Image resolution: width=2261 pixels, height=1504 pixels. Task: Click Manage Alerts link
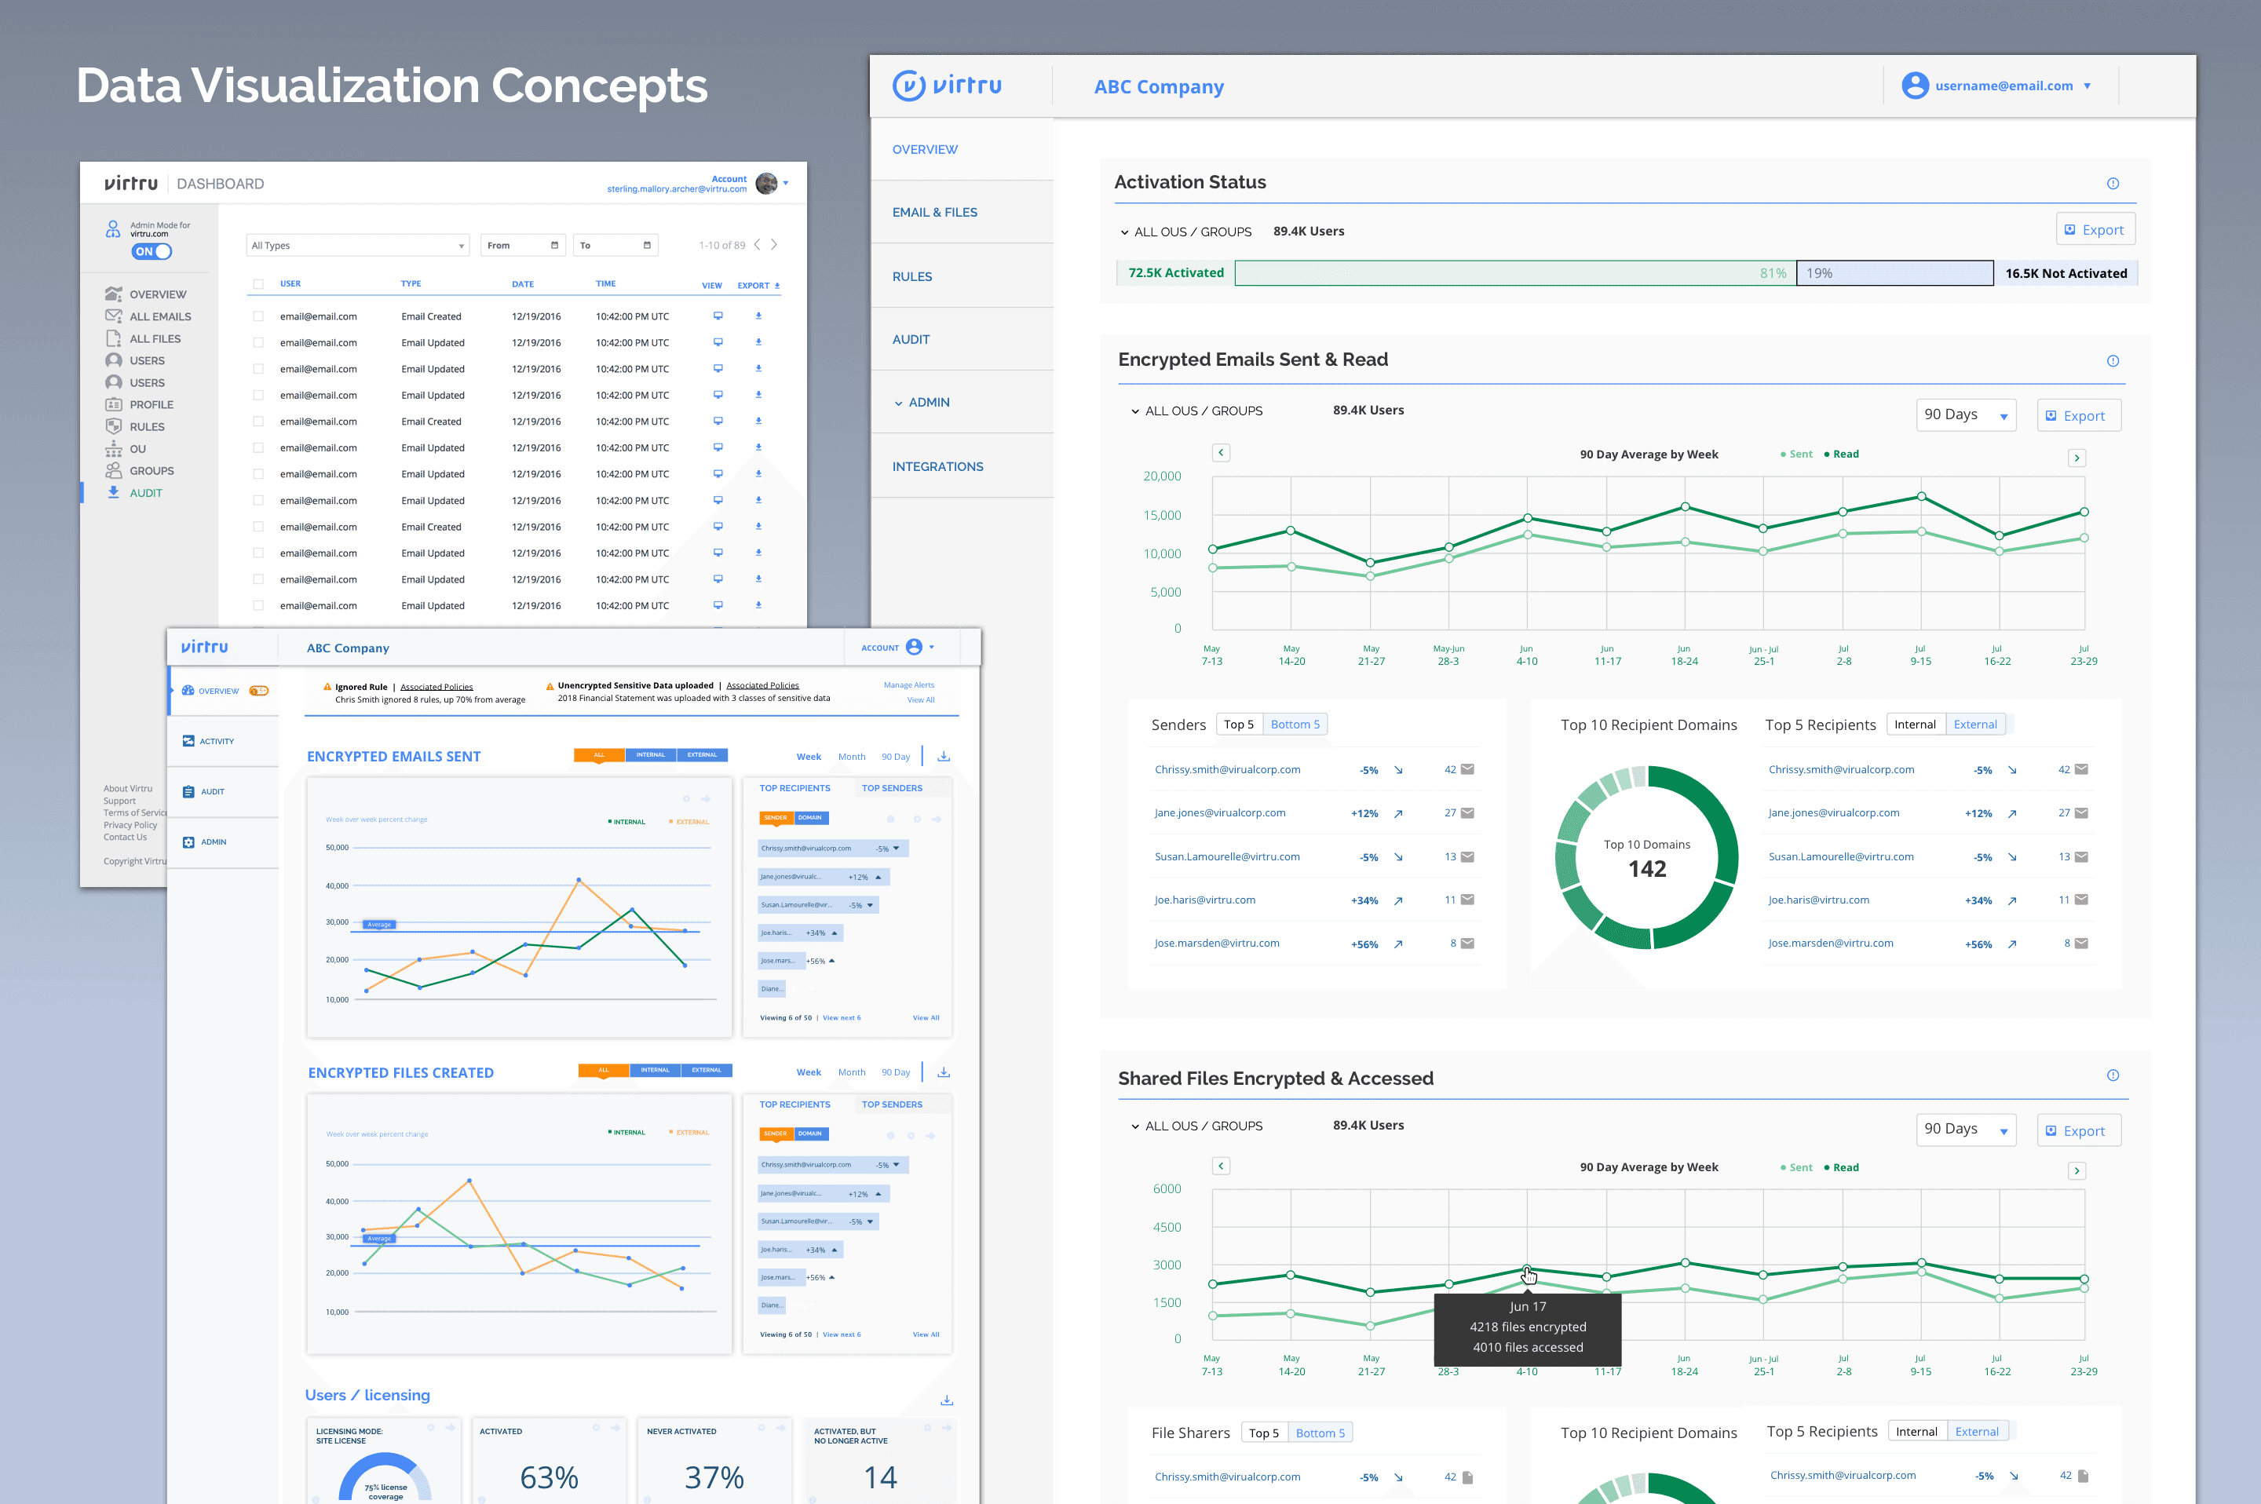pos(908,684)
